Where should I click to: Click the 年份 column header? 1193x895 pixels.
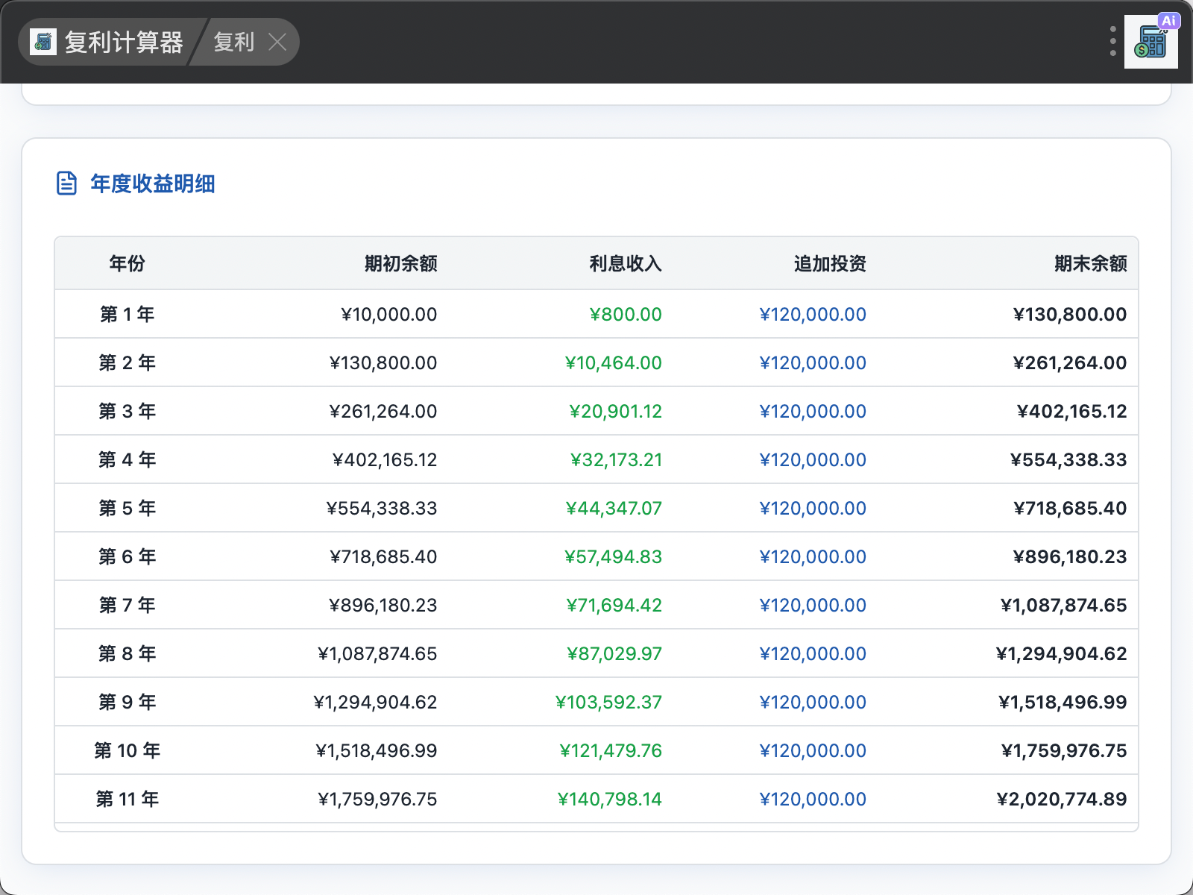click(127, 263)
